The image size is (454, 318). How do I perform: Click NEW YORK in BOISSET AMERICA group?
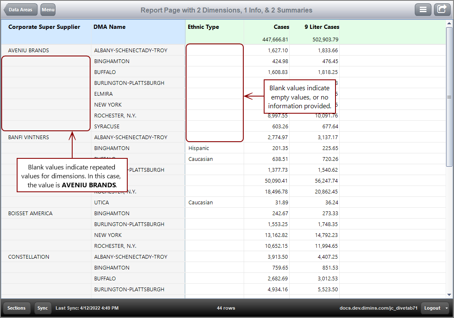tap(108, 235)
